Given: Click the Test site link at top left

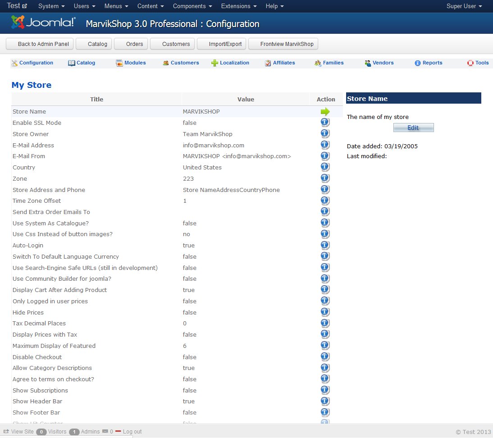Looking at the screenshot, I should tap(17, 6).
